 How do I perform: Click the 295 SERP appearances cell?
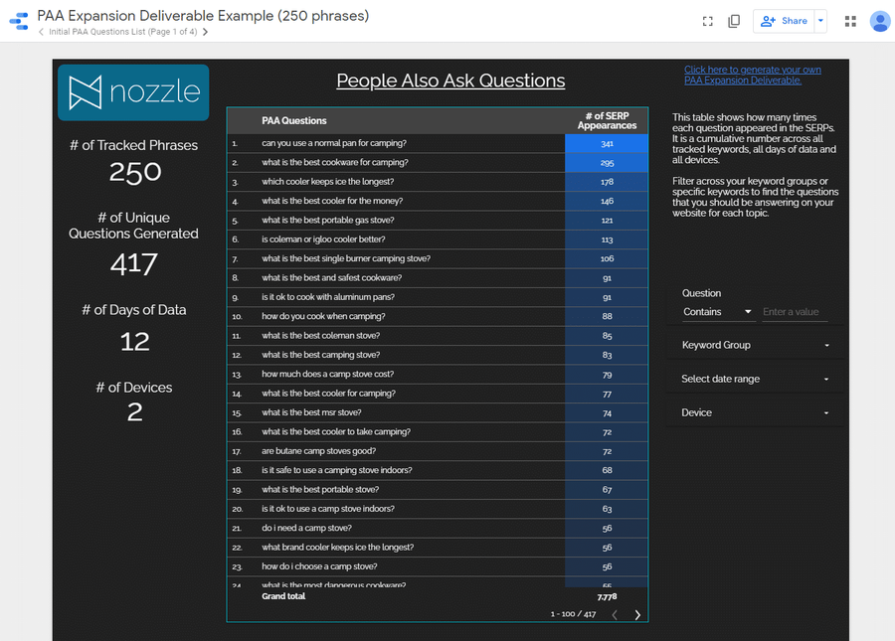(x=607, y=163)
